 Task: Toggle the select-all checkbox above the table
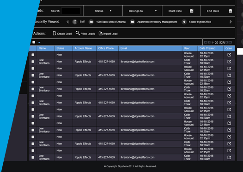click(x=34, y=42)
